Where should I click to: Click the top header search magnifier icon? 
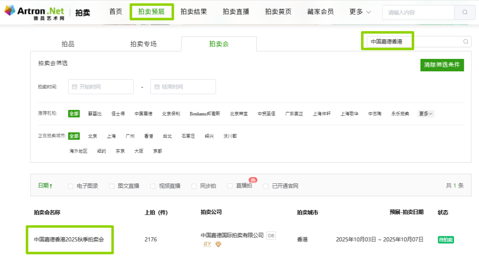coord(465,12)
